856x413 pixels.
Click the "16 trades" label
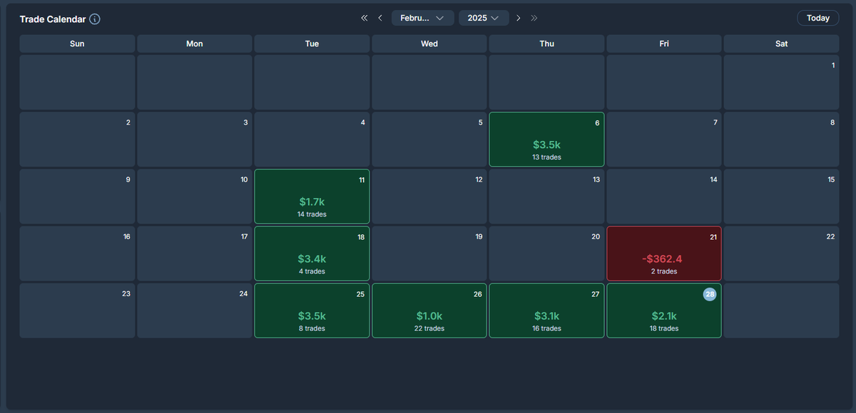[546, 328]
